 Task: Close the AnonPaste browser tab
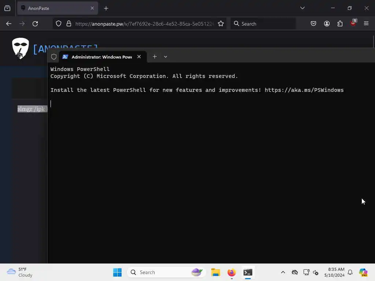click(x=92, y=8)
